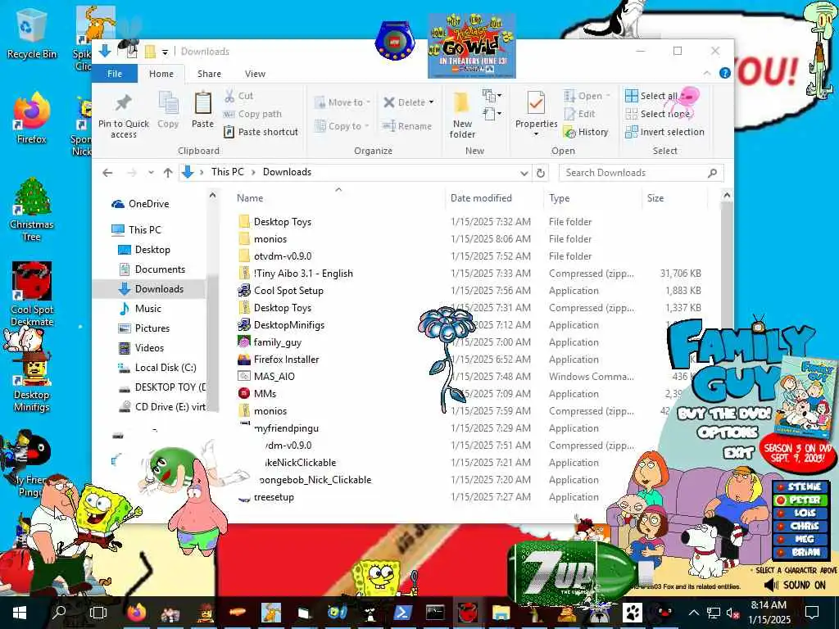Open the Delete dropdown arrow
Screen dimensions: 839x629
coord(431,102)
